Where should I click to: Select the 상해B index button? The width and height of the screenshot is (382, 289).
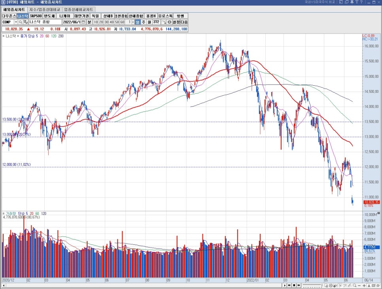tap(108, 16)
